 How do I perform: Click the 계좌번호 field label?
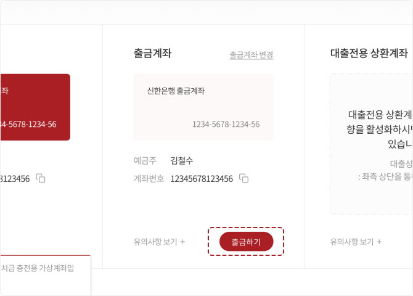[149, 179]
